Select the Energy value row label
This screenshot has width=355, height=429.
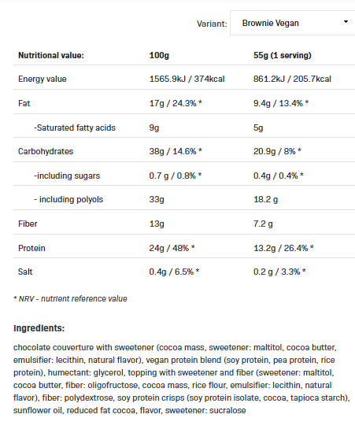(43, 79)
